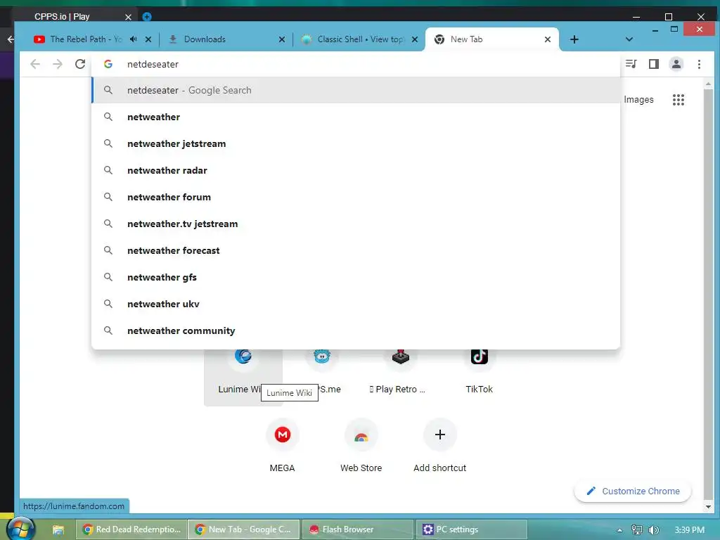Click Add shortcut button
This screenshot has height=540, width=720.
pos(440,445)
